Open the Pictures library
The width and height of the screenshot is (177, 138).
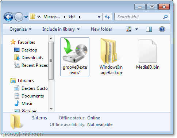(29, 111)
